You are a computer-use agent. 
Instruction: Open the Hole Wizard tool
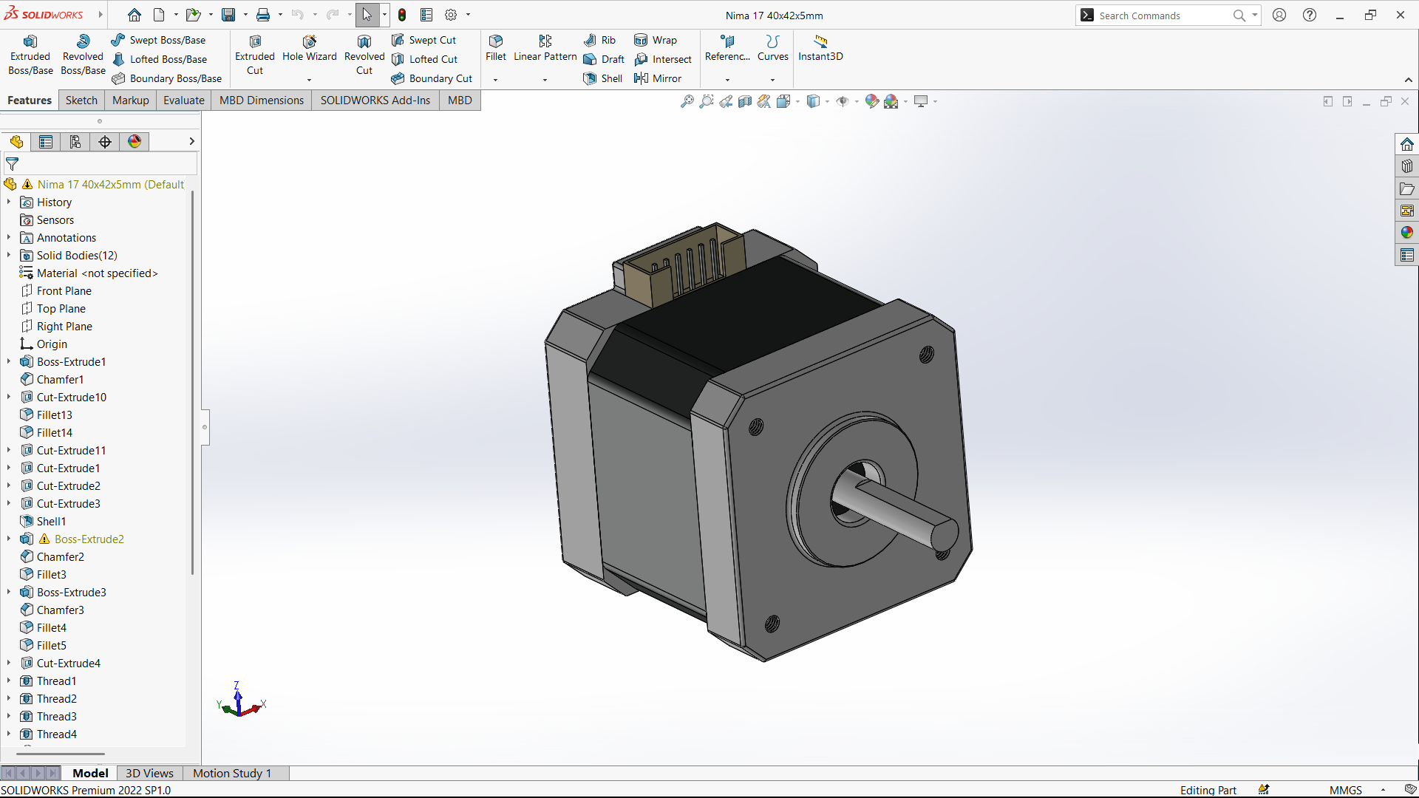tap(309, 49)
